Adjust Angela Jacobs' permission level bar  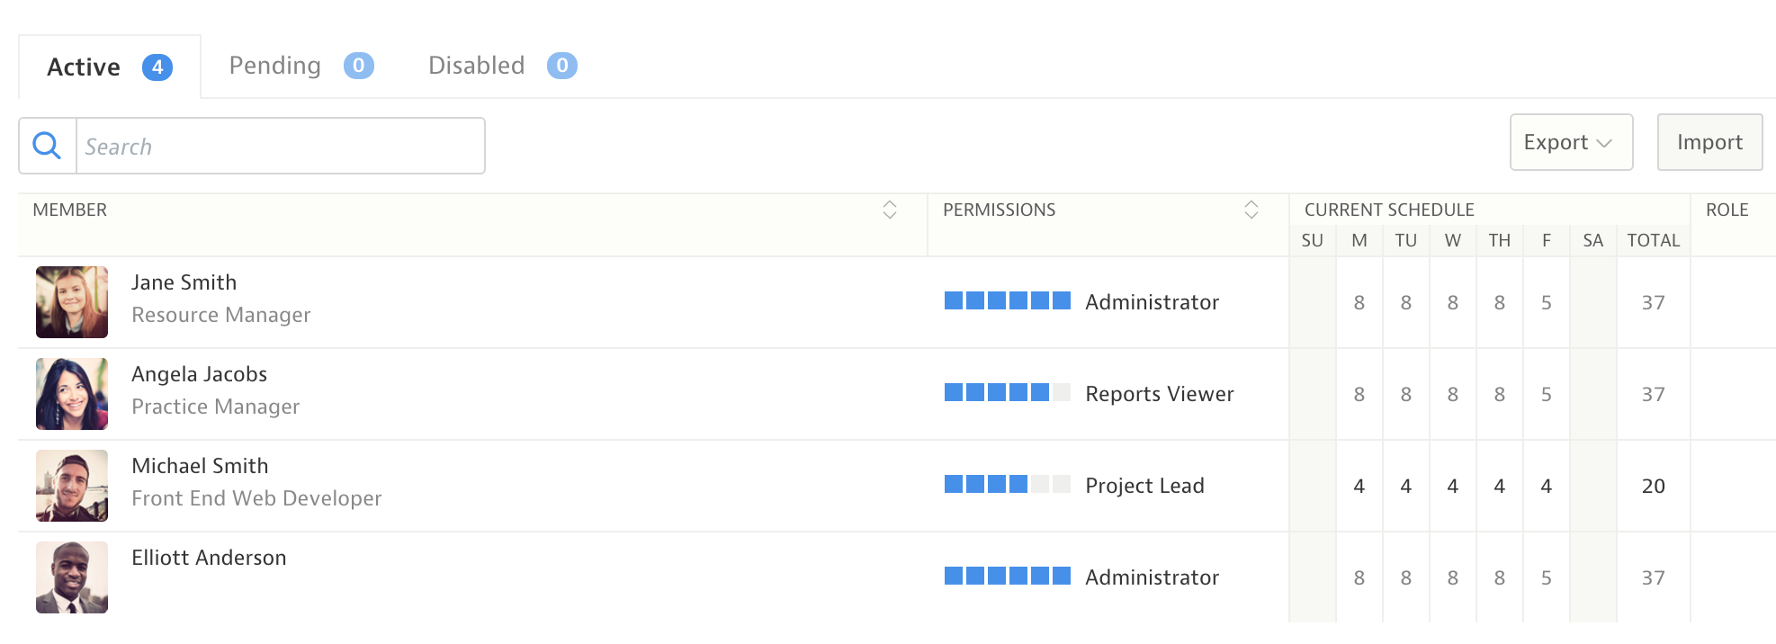click(1007, 392)
